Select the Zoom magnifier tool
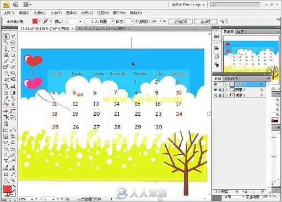The image size is (282, 202). point(13,180)
